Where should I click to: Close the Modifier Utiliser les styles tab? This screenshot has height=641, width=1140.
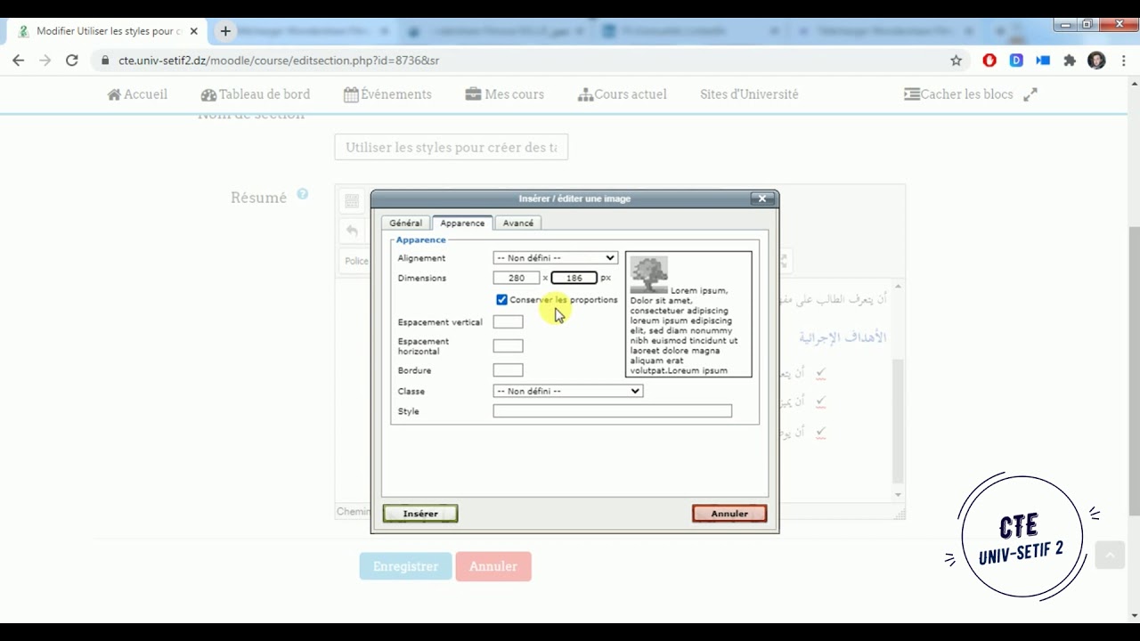tap(194, 31)
